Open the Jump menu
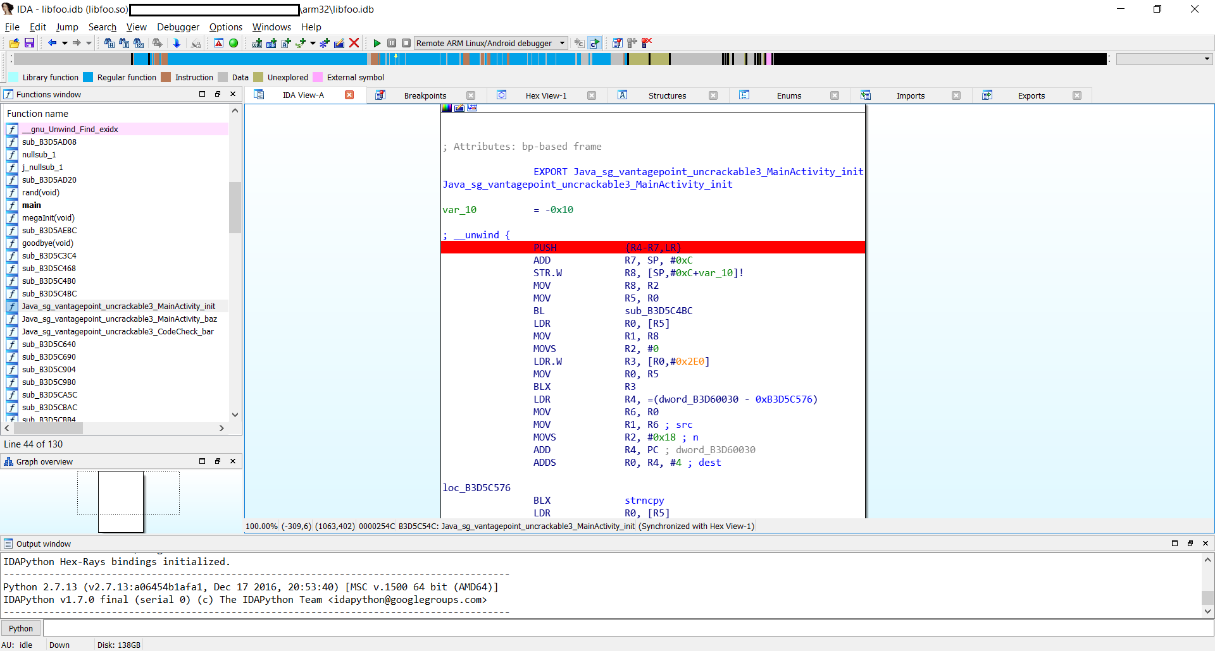The height and width of the screenshot is (651, 1215). point(67,27)
